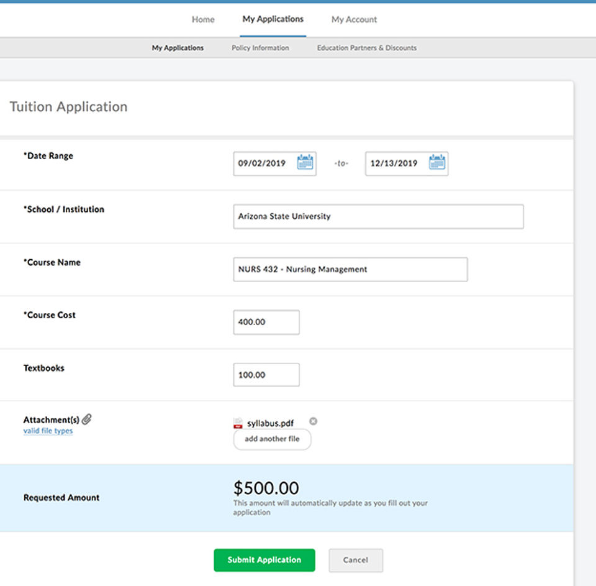Select the My Applications submenu item
Screen dimensions: 596x586
(178, 48)
